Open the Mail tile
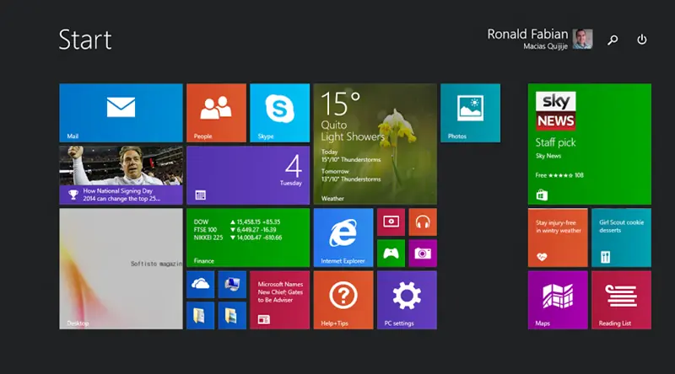The width and height of the screenshot is (675, 374). click(x=121, y=113)
